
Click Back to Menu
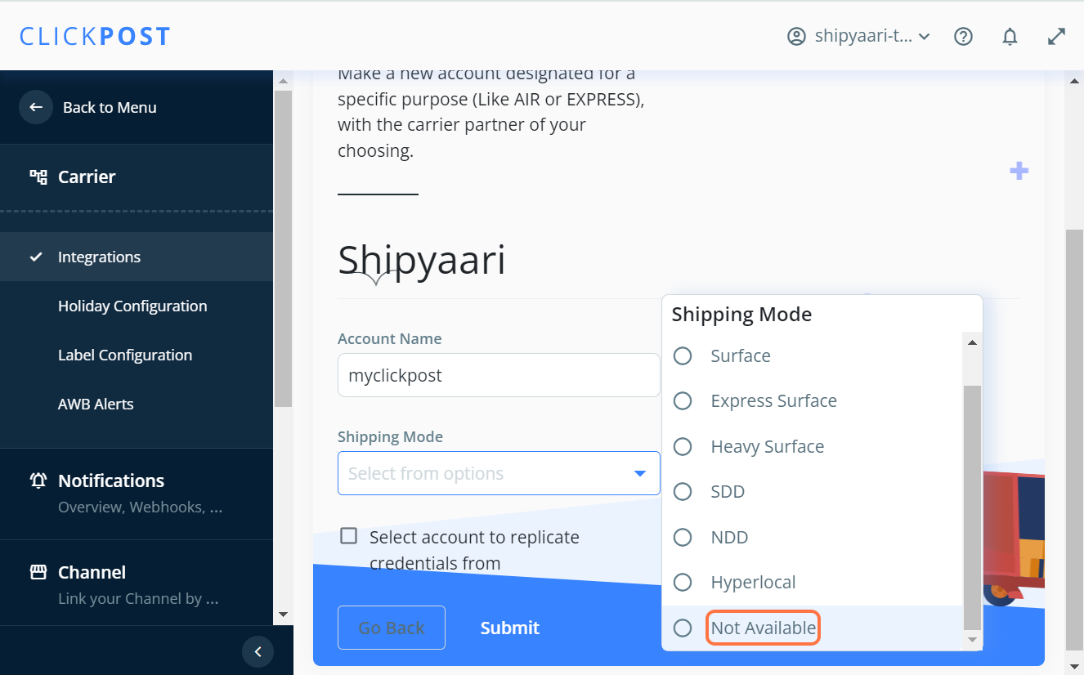click(x=110, y=107)
